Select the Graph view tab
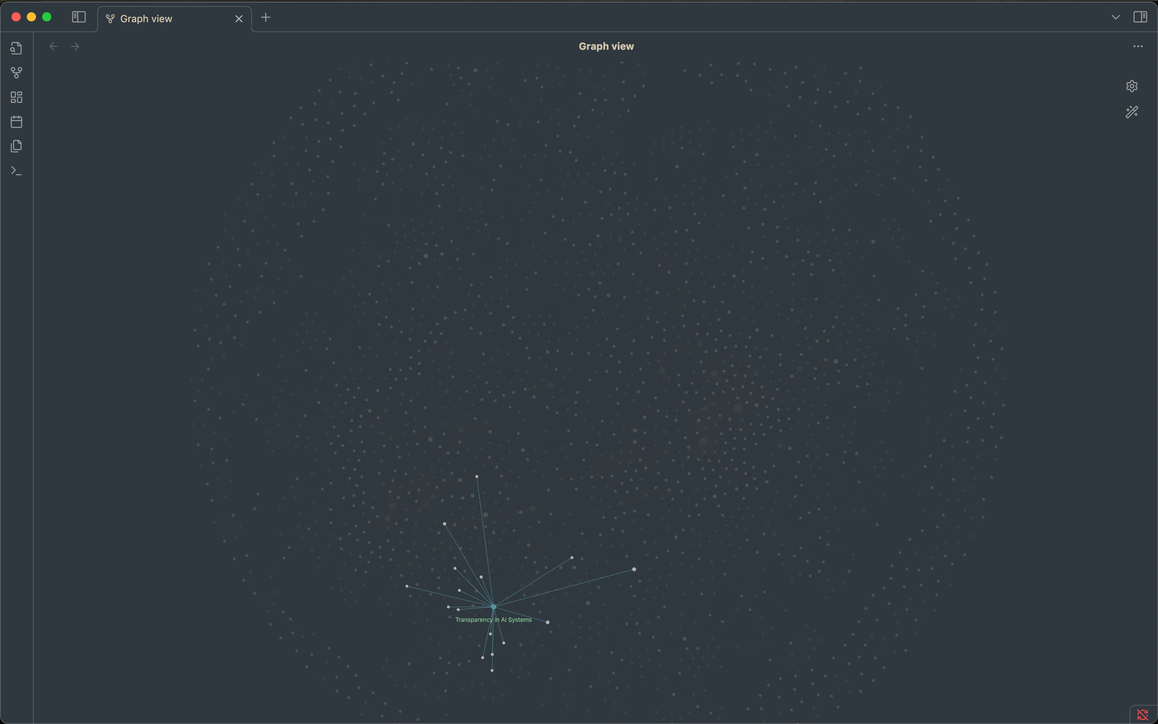The image size is (1158, 724). point(146,19)
